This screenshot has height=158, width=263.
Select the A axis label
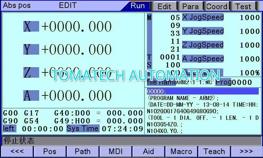[31, 95]
